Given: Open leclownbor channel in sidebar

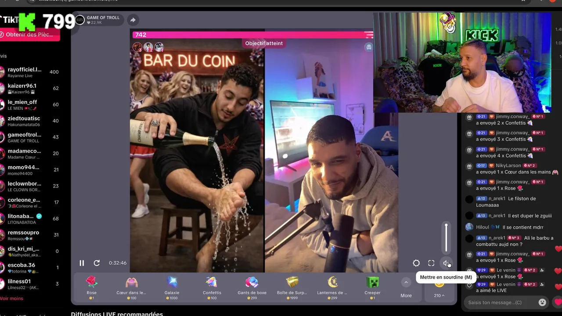Looking at the screenshot, I should (30, 186).
